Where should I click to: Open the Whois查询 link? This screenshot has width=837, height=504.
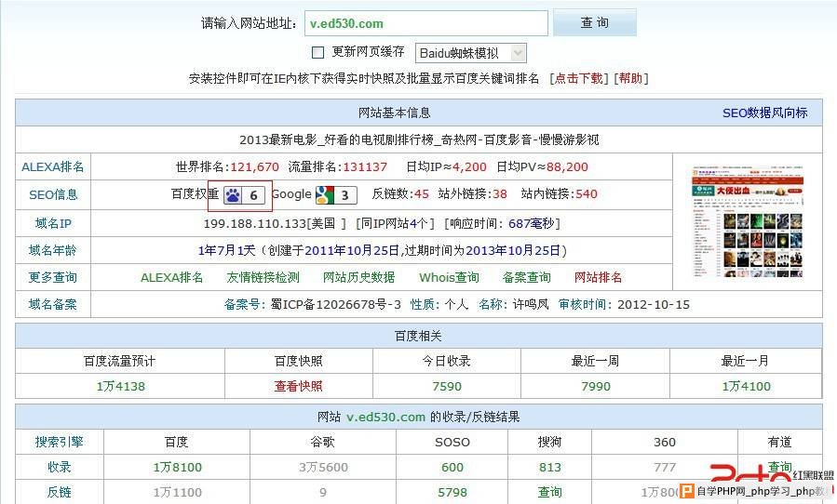click(449, 277)
